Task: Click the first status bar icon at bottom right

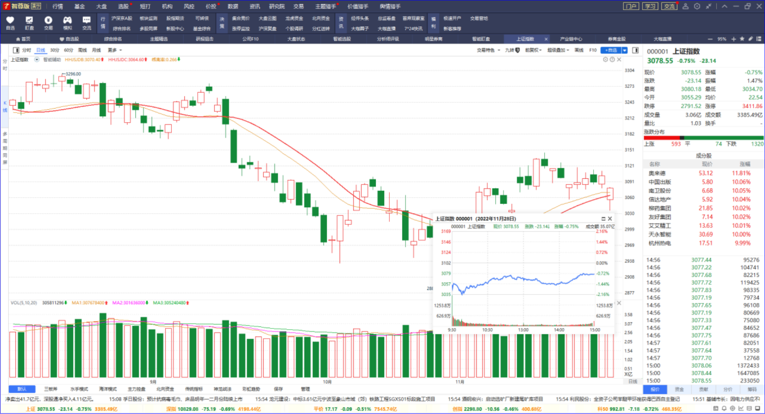Action: tap(716, 408)
